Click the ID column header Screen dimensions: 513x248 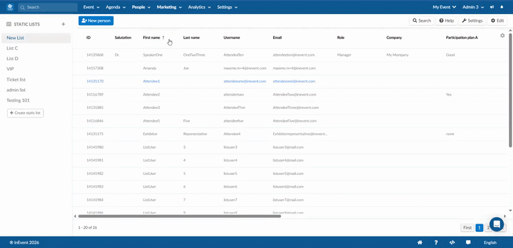tap(88, 38)
